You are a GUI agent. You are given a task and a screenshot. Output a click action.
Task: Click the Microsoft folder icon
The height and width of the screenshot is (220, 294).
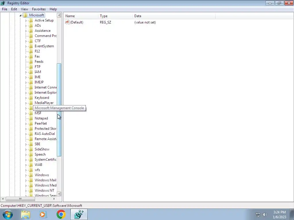[x=25, y=15]
